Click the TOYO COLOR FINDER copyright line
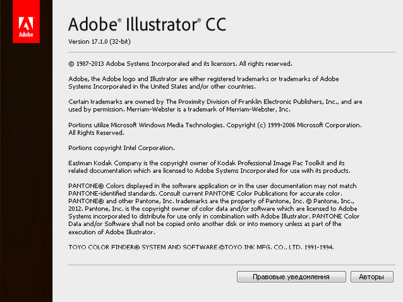This screenshot has width=403, height=302. click(201, 248)
